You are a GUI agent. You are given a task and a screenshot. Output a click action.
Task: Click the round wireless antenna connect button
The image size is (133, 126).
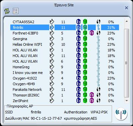(x=121, y=114)
